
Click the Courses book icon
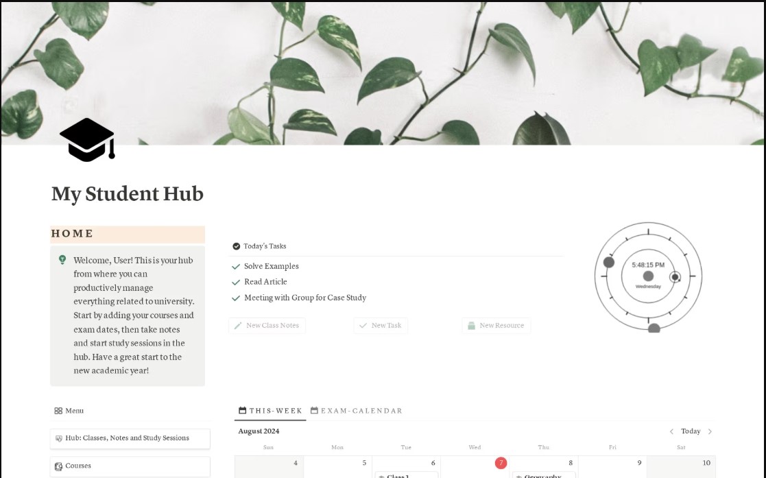click(58, 466)
